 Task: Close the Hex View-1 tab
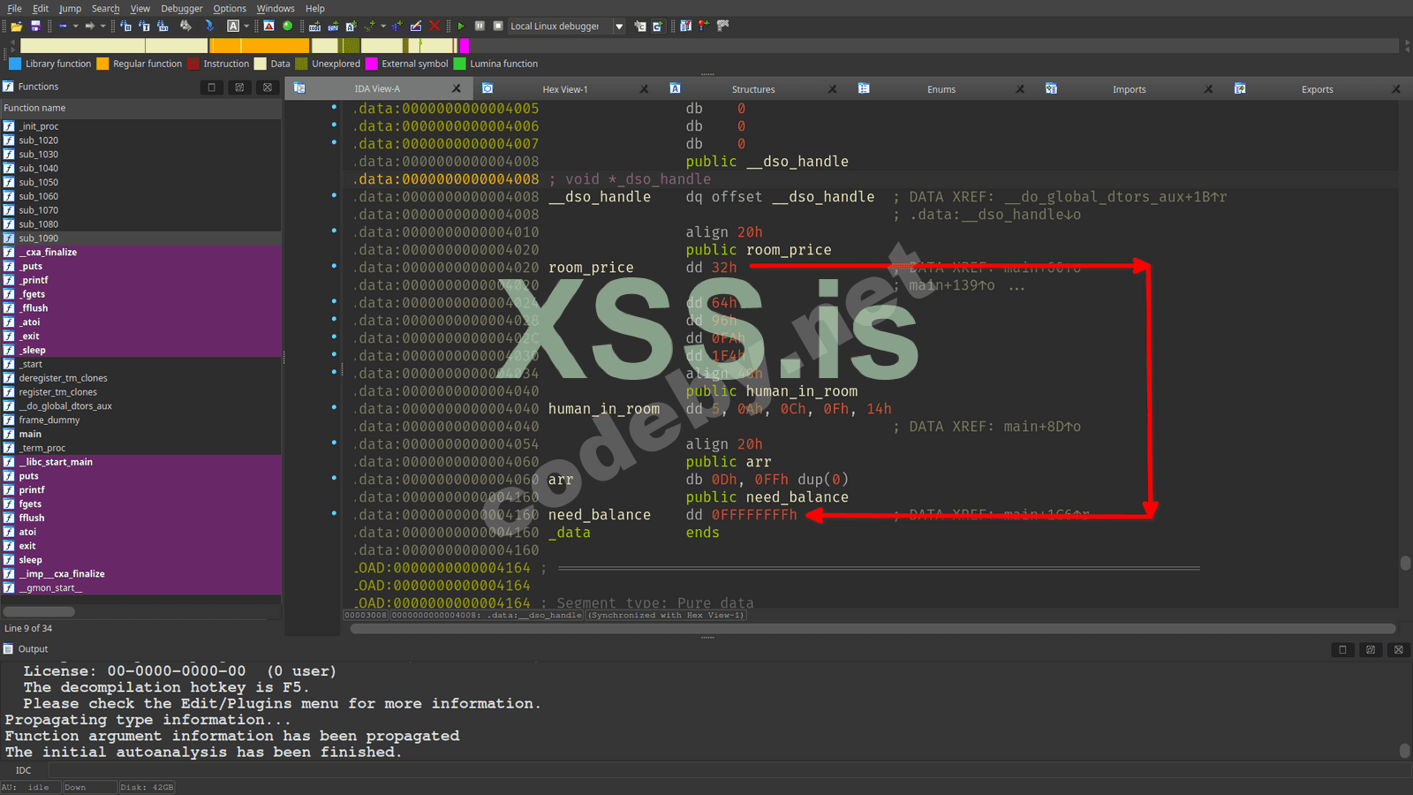tap(644, 88)
